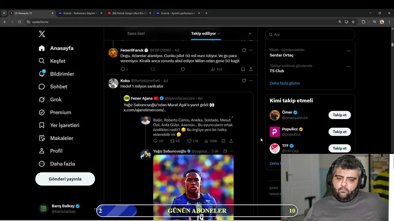Open more options on Koko's post

pyautogui.click(x=251, y=80)
